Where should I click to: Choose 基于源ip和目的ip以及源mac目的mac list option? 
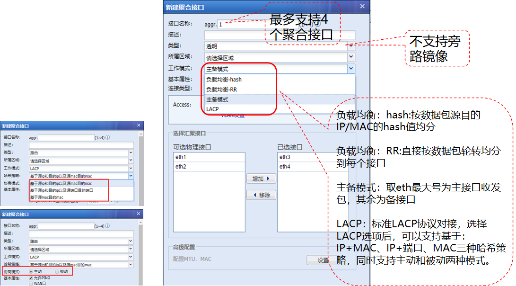pyautogui.click(x=81, y=184)
